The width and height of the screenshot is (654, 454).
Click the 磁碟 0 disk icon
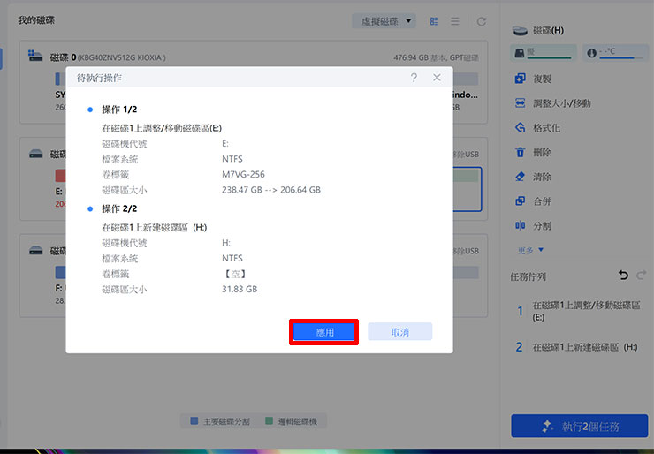(x=35, y=56)
